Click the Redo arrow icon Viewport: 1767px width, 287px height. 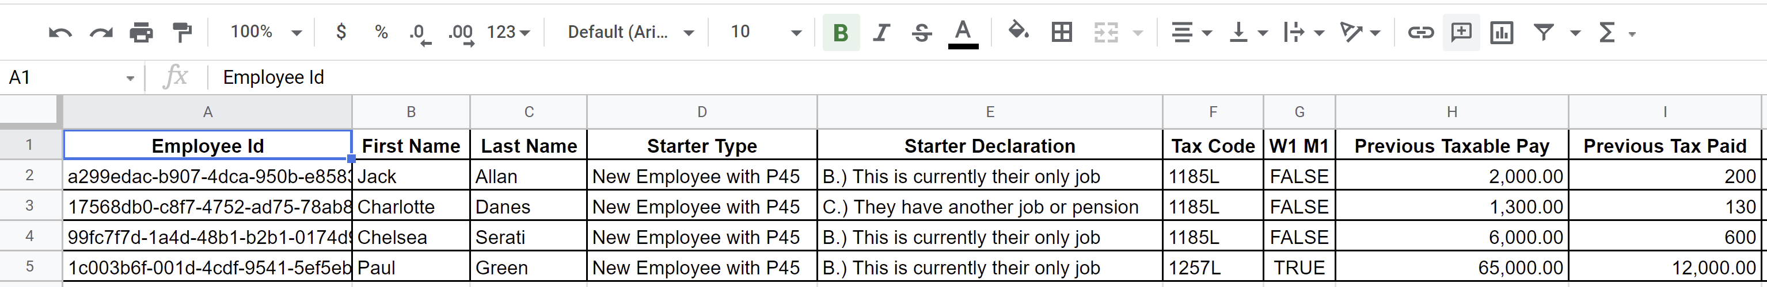[101, 33]
